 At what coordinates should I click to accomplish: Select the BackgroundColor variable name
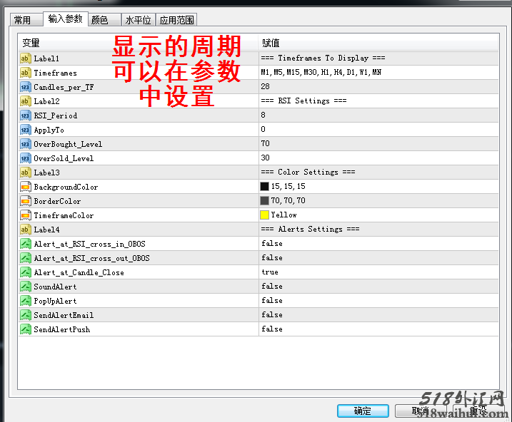click(x=66, y=187)
